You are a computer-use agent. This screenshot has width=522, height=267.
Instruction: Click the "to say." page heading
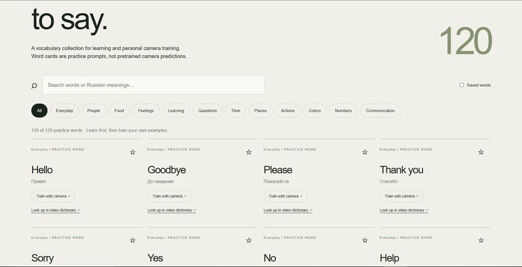(69, 21)
